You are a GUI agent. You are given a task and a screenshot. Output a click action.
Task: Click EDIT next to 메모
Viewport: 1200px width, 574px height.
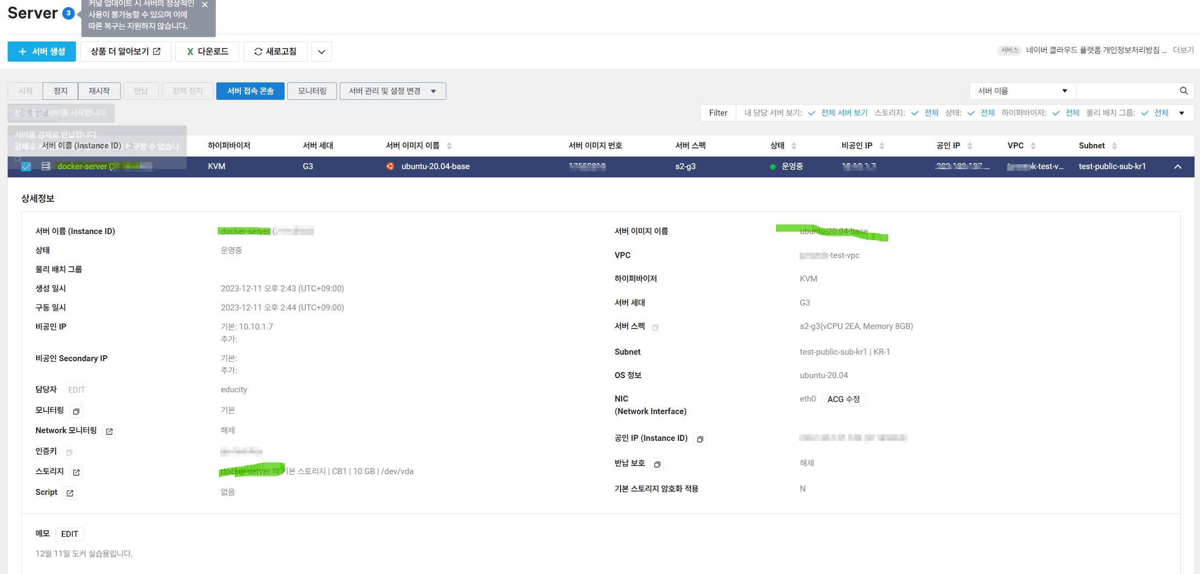[69, 534]
